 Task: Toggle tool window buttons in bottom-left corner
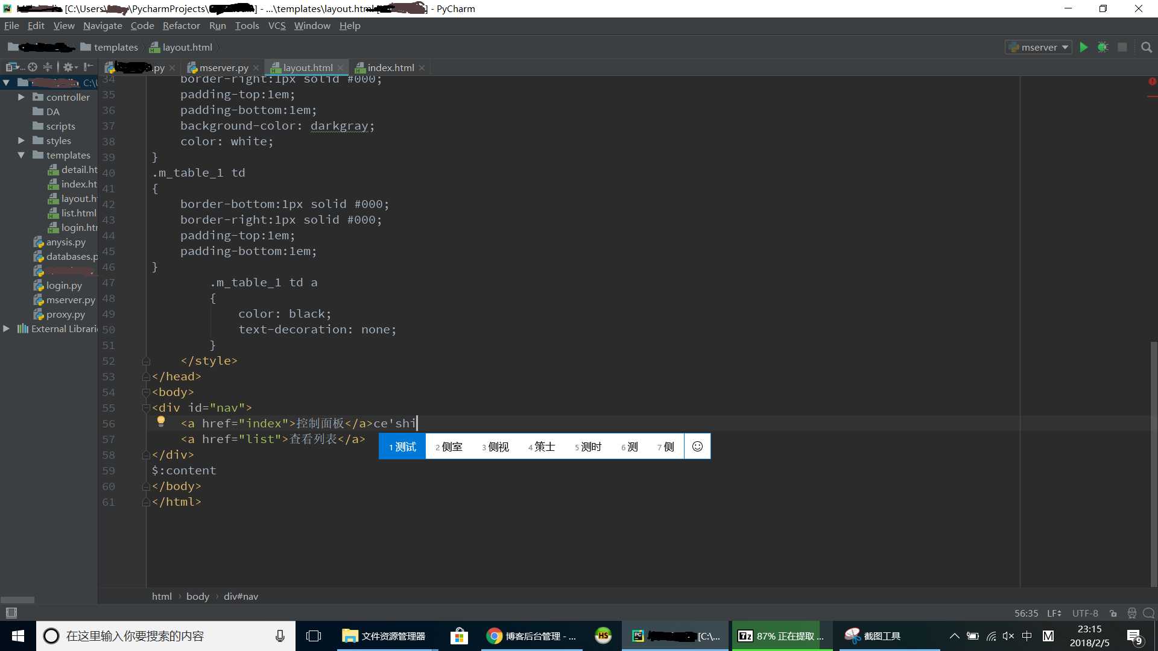click(x=11, y=613)
